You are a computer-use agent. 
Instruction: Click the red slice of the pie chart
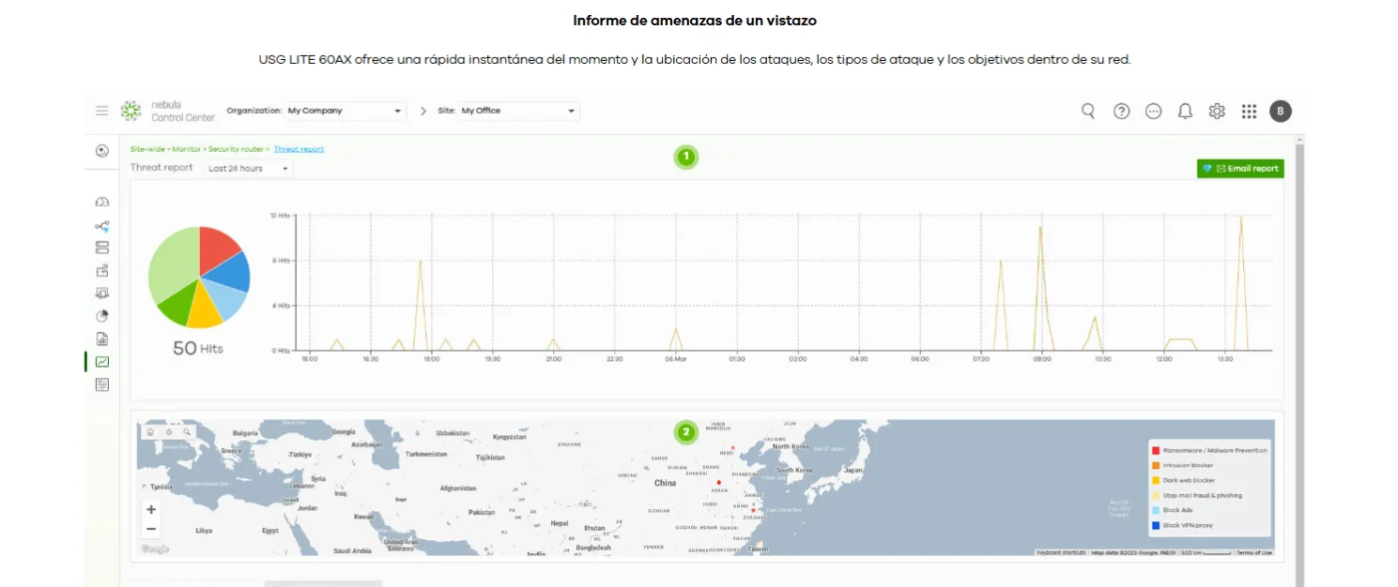tap(219, 249)
